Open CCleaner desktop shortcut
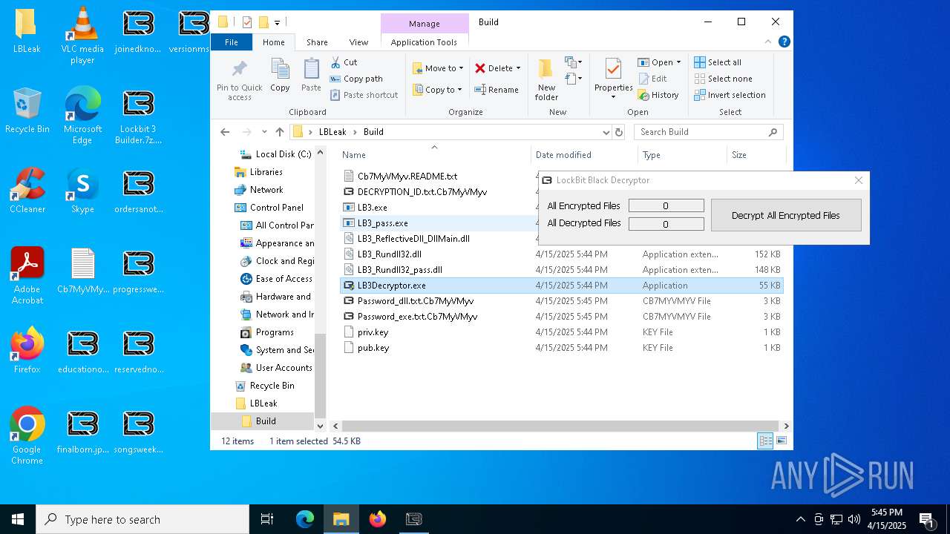 [x=27, y=191]
